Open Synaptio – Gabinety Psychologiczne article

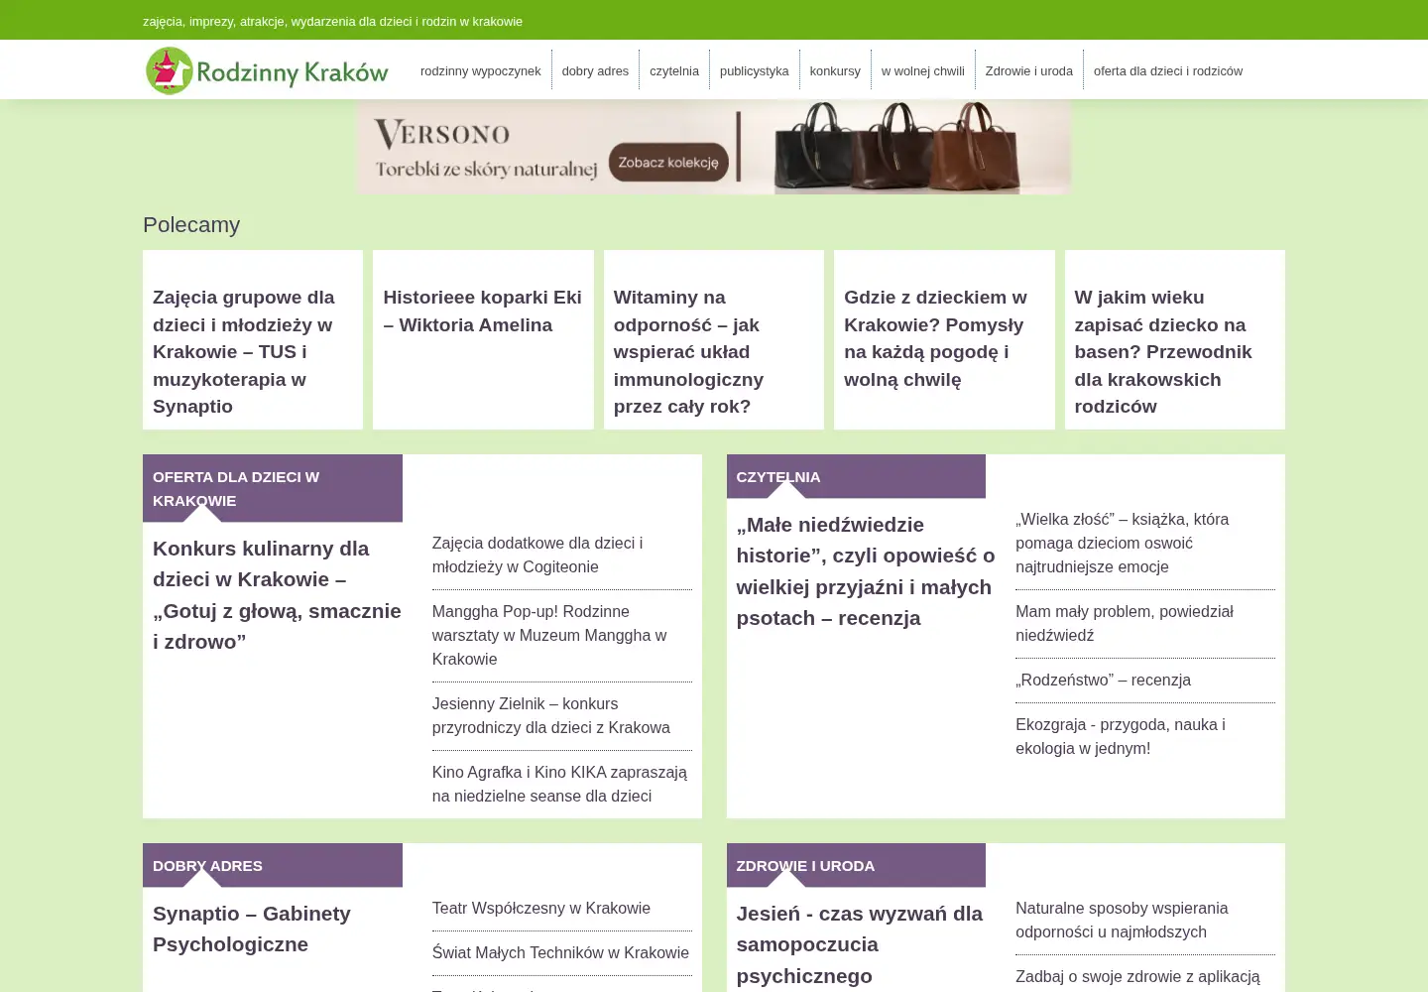[252, 929]
